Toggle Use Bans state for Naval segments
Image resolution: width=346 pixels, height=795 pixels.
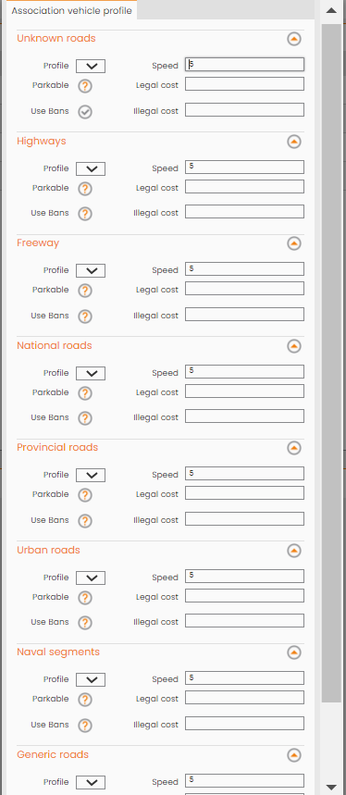pos(85,726)
